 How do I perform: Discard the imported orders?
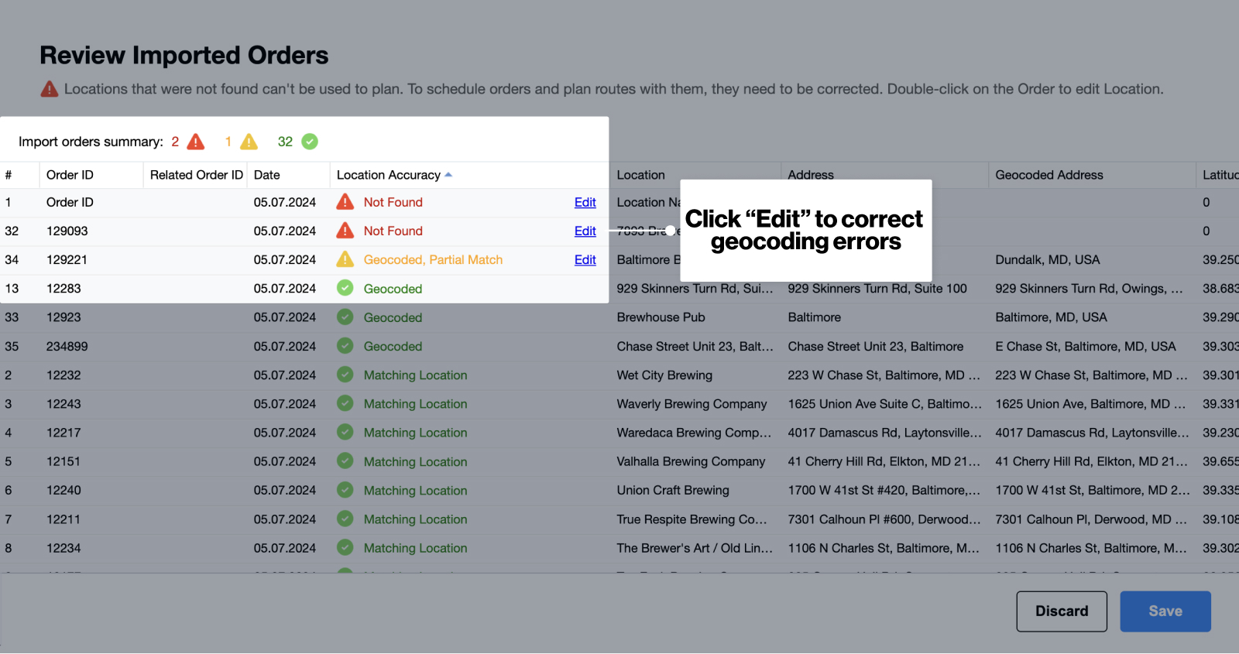click(x=1061, y=611)
